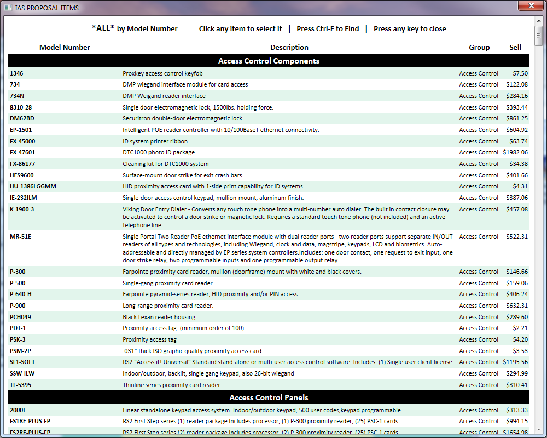Select 2000E Linear standalone keypad system
The width and height of the screenshot is (547, 438).
point(269,410)
